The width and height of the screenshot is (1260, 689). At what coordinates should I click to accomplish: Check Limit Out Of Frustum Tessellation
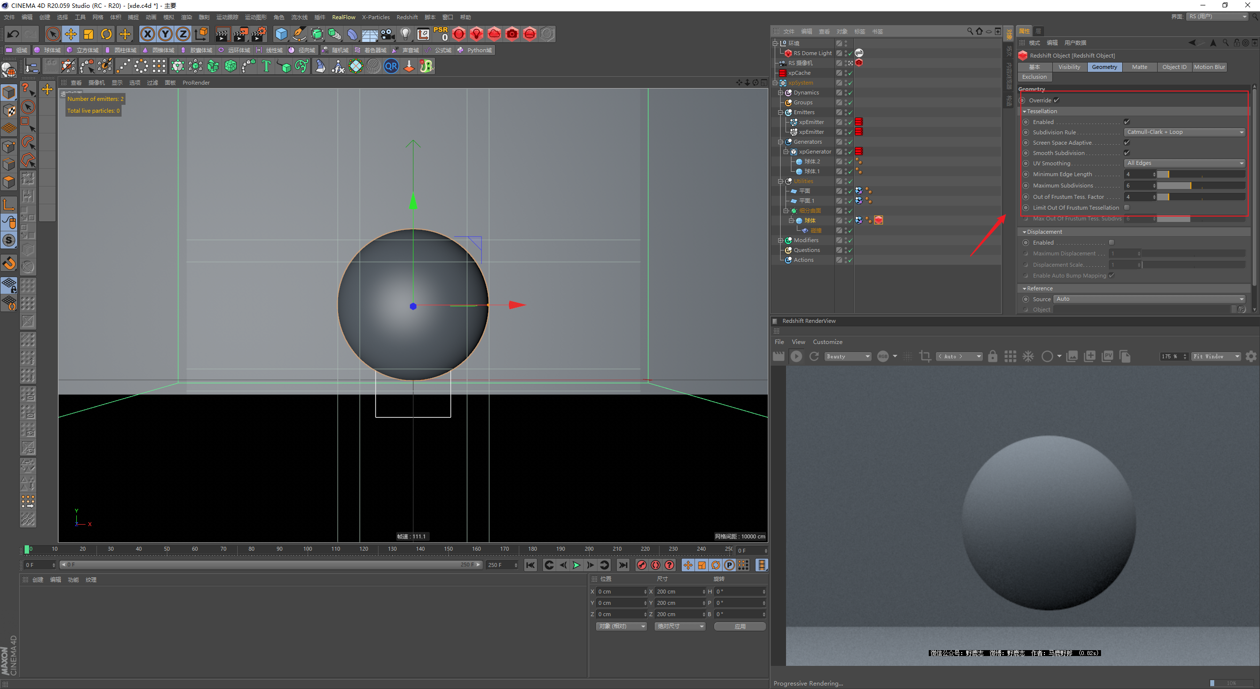1127,208
